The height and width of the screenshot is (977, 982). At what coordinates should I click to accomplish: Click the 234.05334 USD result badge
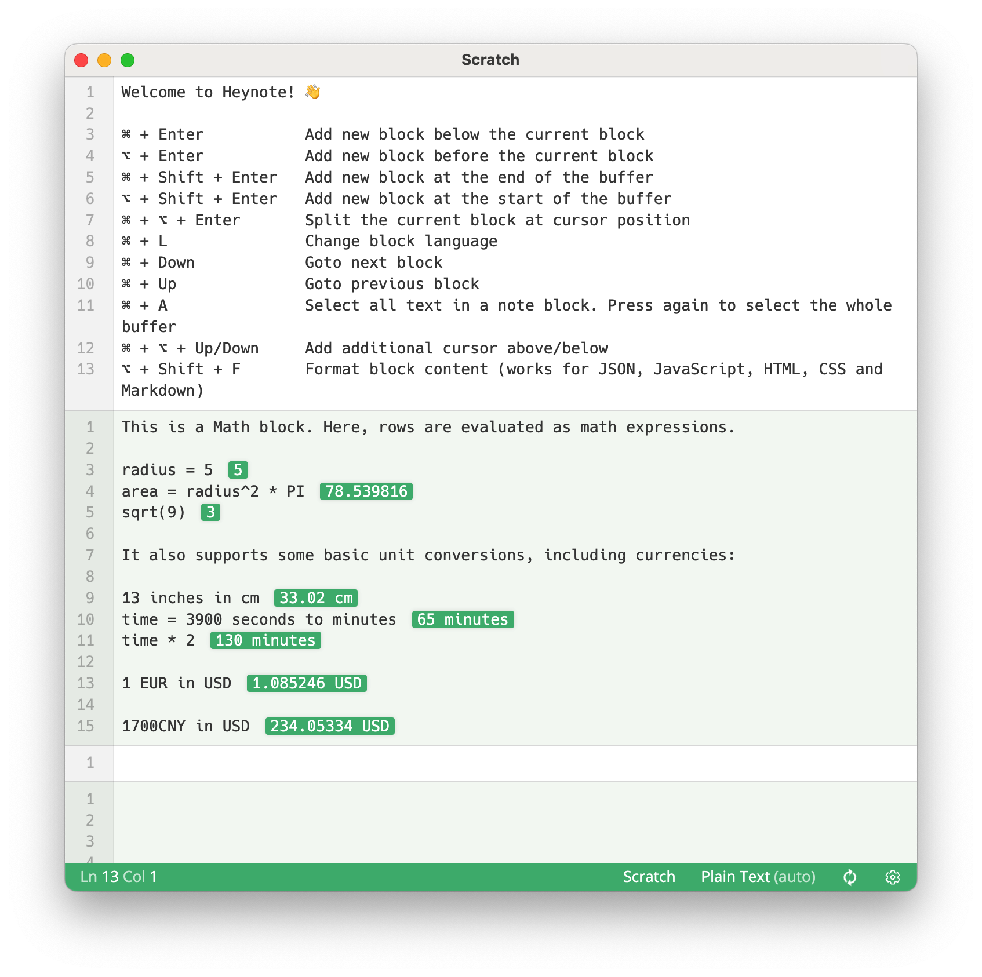pyautogui.click(x=330, y=726)
